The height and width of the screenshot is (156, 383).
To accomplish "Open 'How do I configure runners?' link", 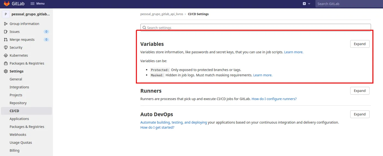I will pyautogui.click(x=274, y=99).
